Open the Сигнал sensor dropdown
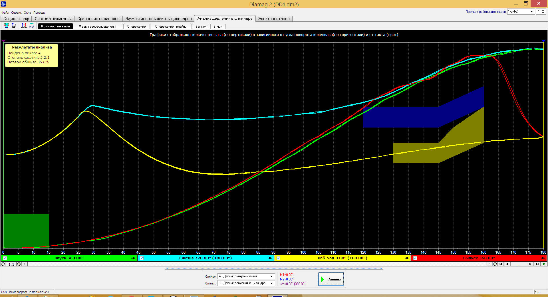 (x=246, y=283)
